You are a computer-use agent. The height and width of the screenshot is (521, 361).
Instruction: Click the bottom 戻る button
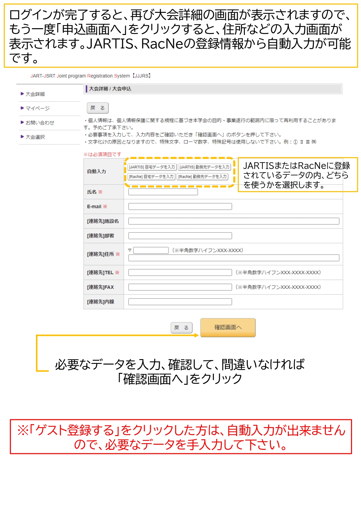(x=181, y=328)
